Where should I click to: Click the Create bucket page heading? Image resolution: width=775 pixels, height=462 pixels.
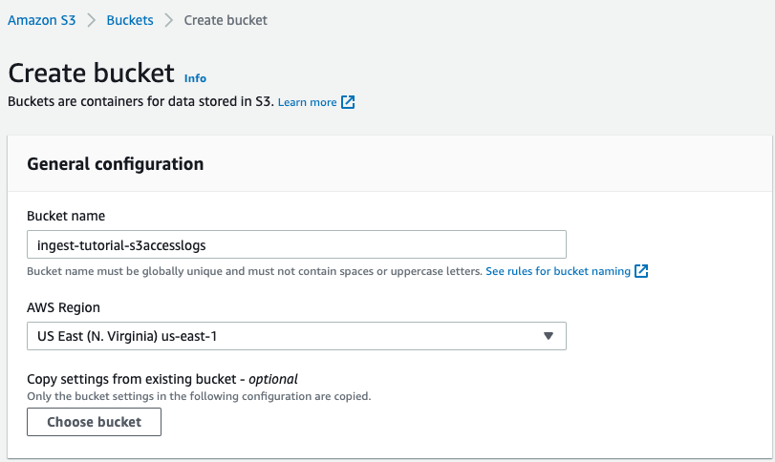[92, 73]
